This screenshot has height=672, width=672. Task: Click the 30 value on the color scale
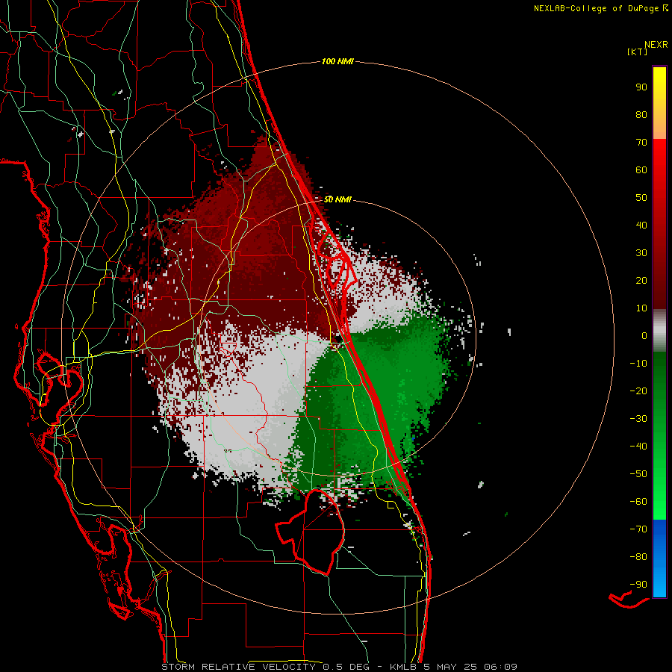pos(641,253)
